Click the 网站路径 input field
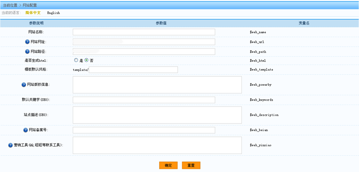 pos(144,52)
